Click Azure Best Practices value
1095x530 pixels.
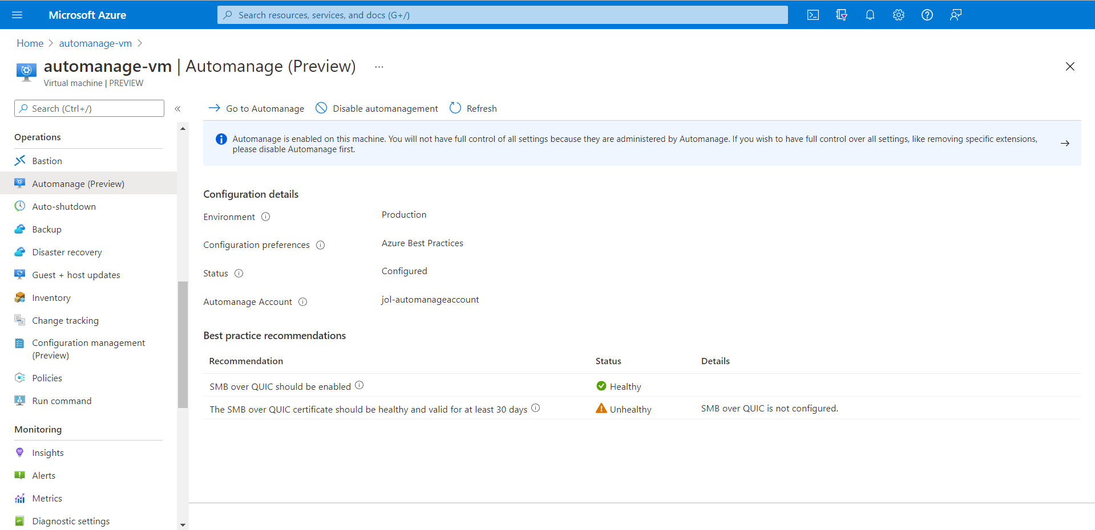tap(422, 243)
